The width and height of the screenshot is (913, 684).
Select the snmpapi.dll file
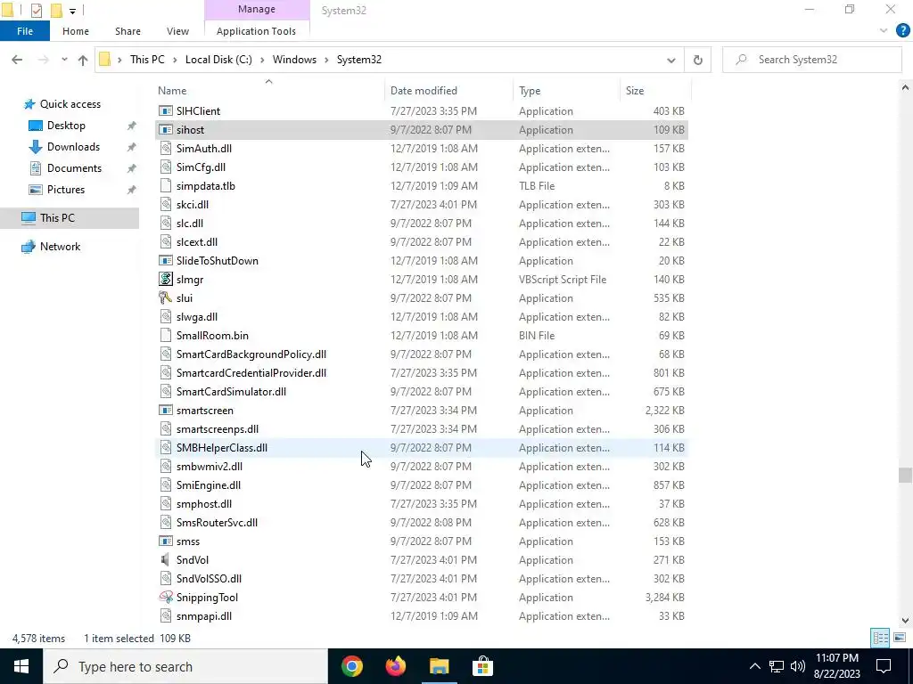click(422, 616)
